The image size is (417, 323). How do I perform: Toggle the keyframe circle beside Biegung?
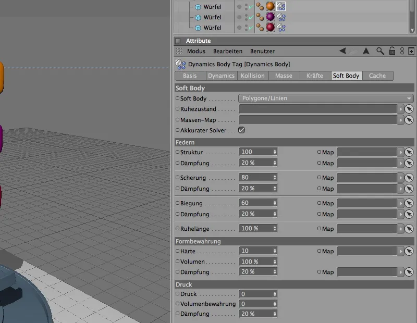[177, 203]
